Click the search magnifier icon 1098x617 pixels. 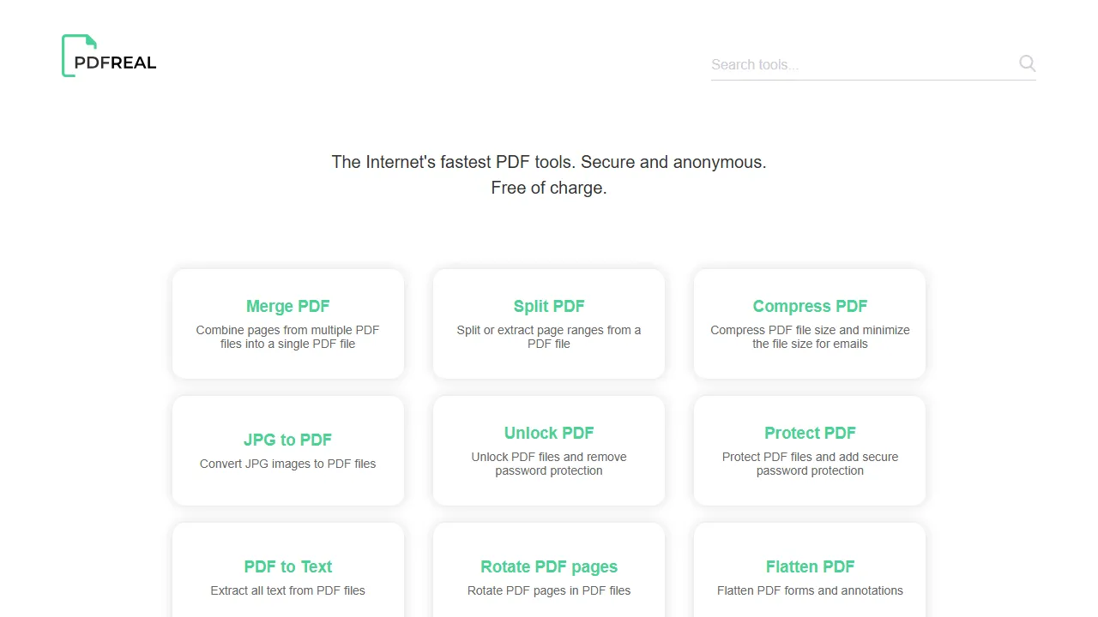point(1027,63)
